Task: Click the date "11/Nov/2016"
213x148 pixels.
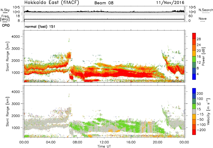Action: [x=170, y=2]
